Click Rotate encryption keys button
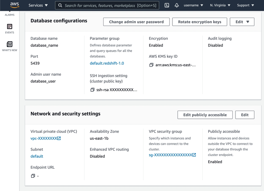The width and height of the screenshot is (264, 191). click(x=199, y=22)
